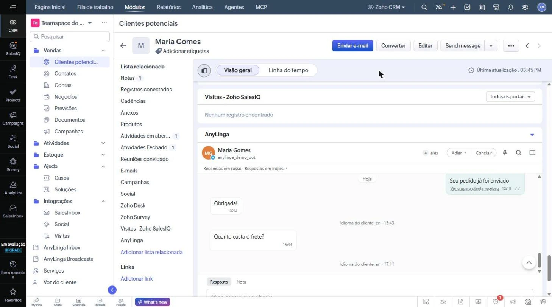552x307 pixels.
Task: Go back using the arrow beside Maria Gomes
Action: pos(123,46)
